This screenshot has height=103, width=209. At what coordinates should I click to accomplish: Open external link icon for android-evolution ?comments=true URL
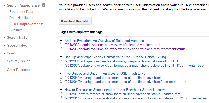(x=61, y=49)
